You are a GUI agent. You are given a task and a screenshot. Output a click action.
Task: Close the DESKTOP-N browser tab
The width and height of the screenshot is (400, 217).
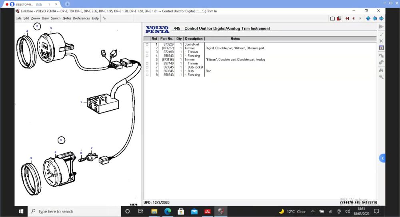[56, 4]
